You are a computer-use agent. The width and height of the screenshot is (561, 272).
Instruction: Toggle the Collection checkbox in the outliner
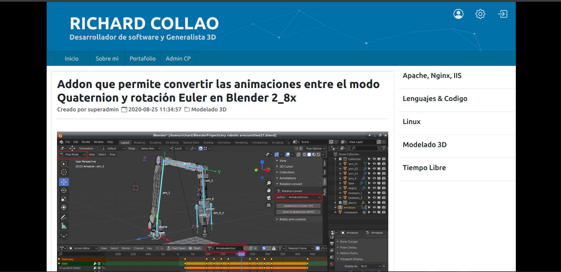(340, 159)
